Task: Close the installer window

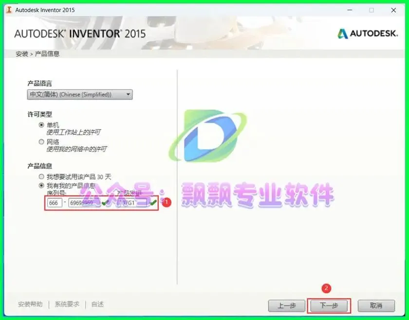Action: coord(393,10)
